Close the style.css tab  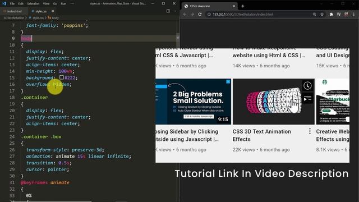click(x=53, y=11)
